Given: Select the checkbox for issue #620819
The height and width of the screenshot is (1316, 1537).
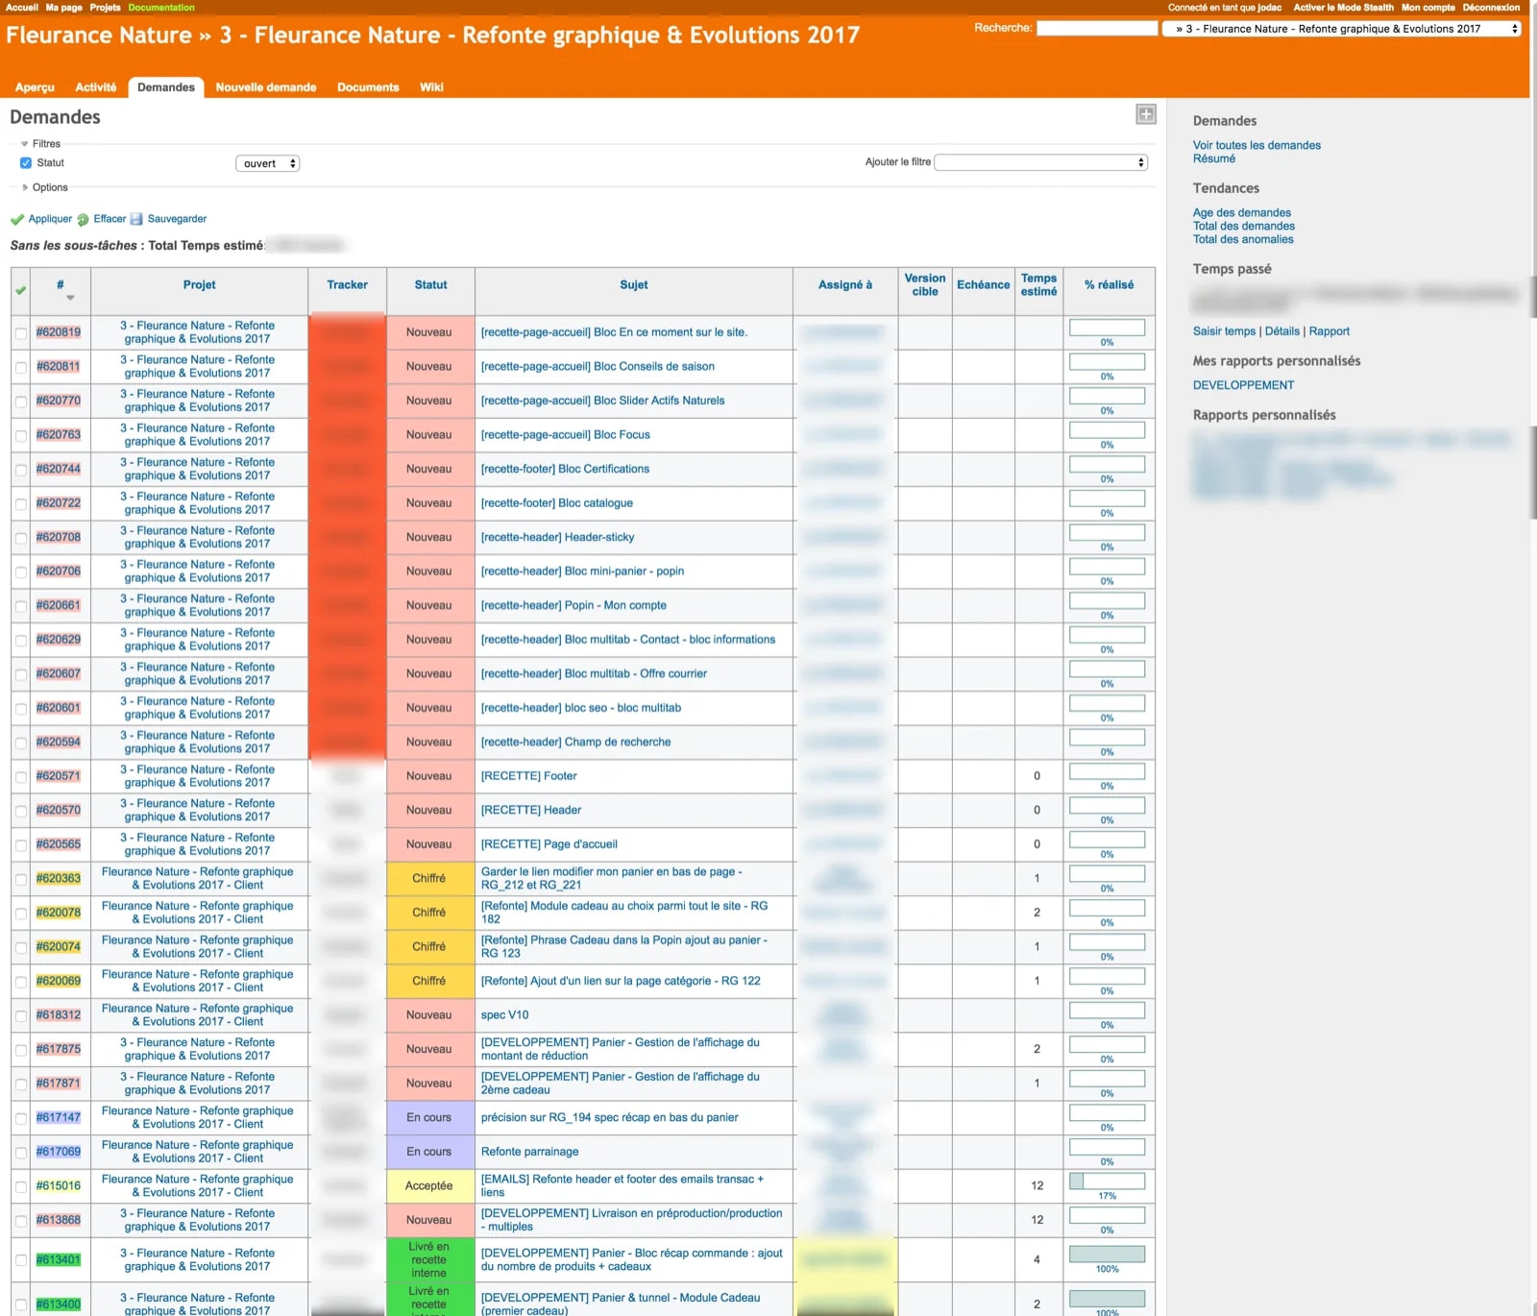Looking at the screenshot, I should click(21, 331).
